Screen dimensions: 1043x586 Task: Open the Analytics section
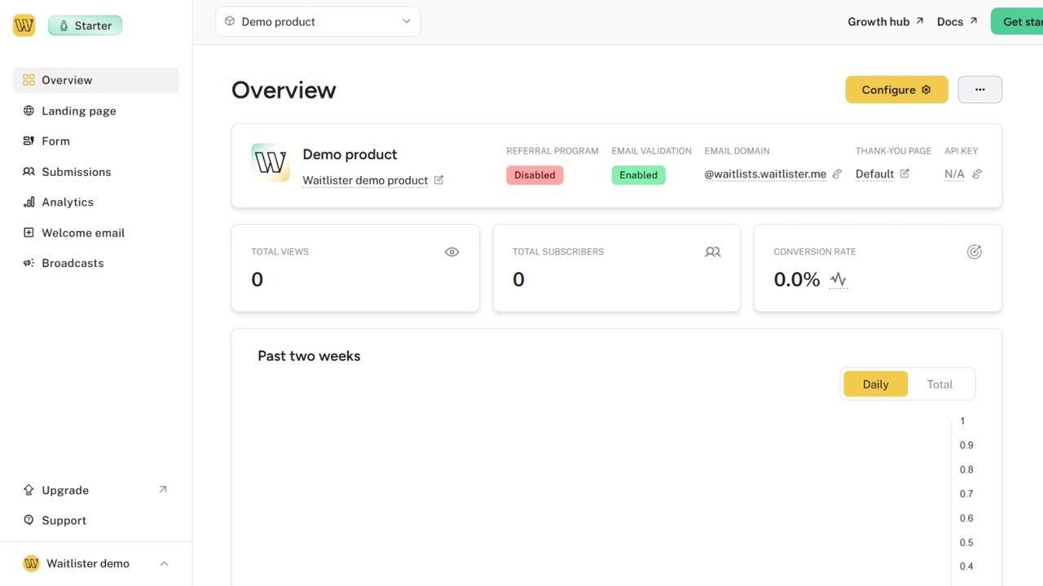point(68,202)
